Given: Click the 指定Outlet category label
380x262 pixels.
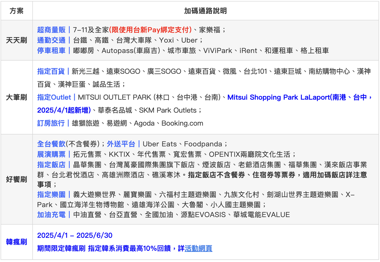Looking at the screenshot, I should pos(54,97).
